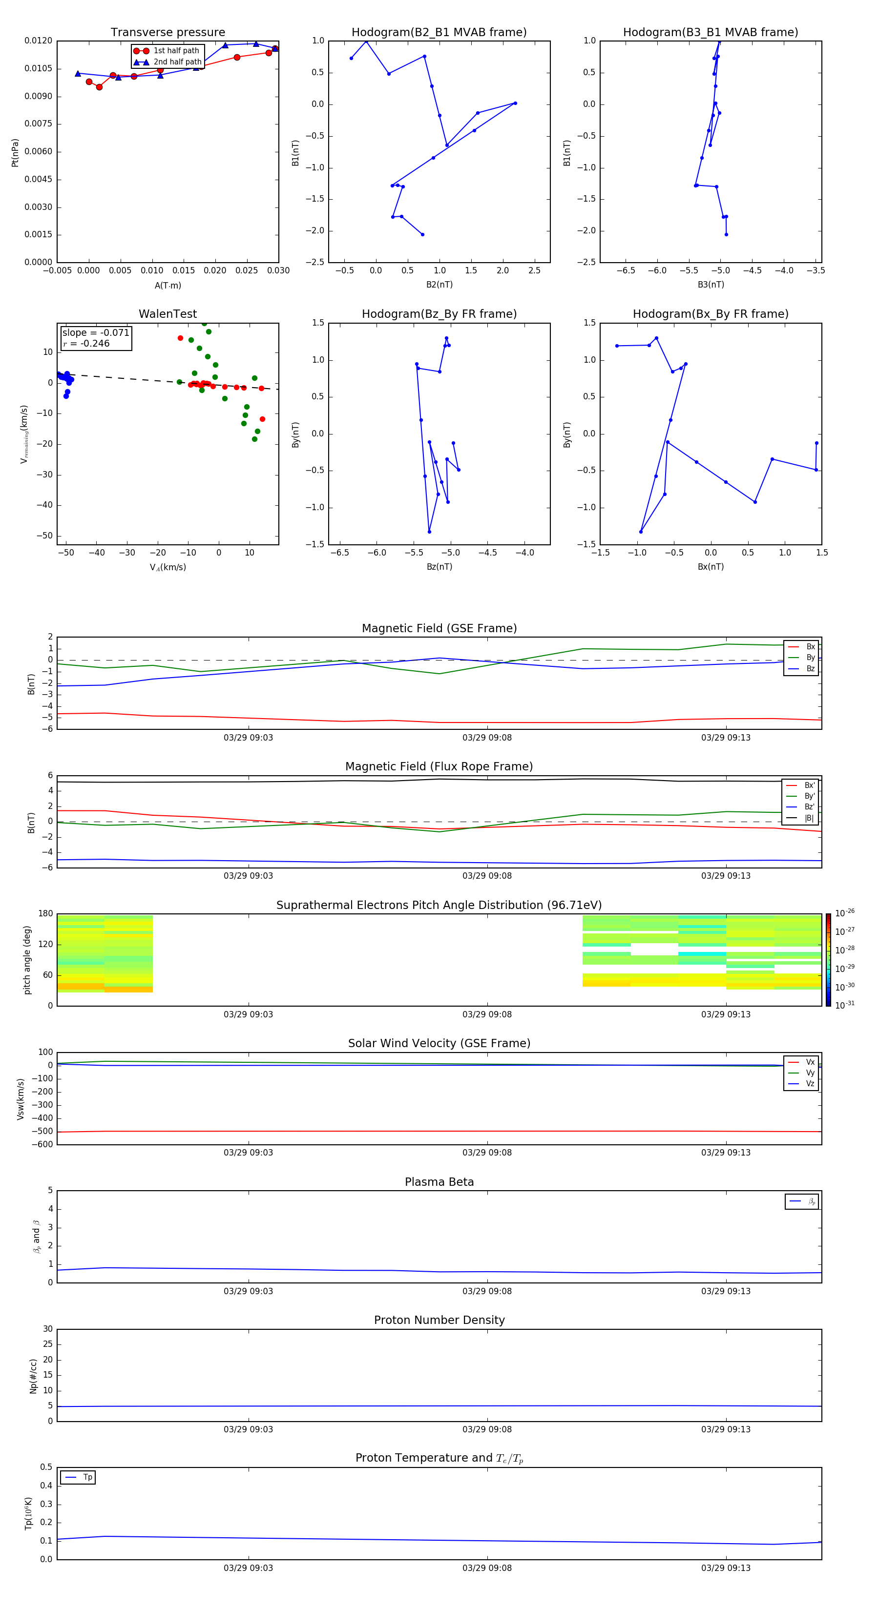The width and height of the screenshot is (879, 1611).
Task: Click the "Vsw(km/s)" y-axis label
Action: (21, 1099)
